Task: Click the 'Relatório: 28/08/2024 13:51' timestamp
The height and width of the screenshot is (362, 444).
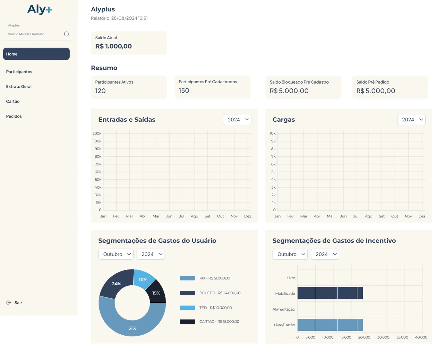Action: (x=119, y=18)
